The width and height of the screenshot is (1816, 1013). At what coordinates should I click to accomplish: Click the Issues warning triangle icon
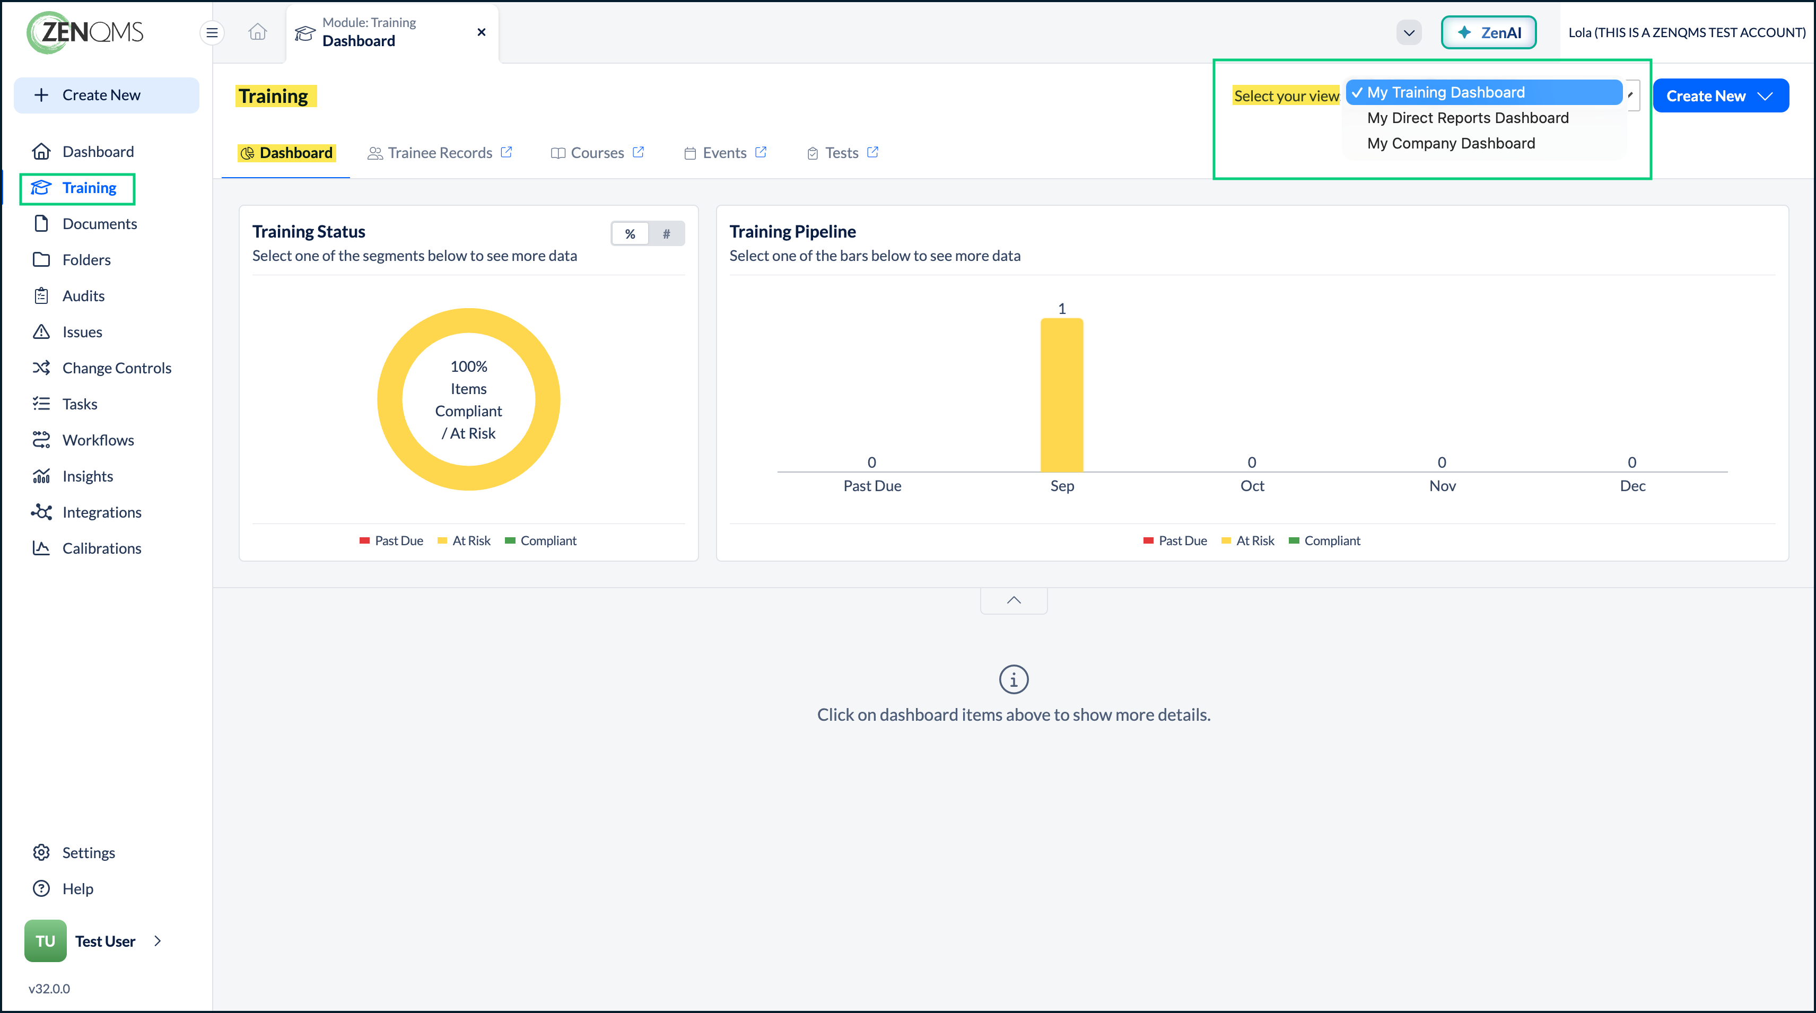41,331
